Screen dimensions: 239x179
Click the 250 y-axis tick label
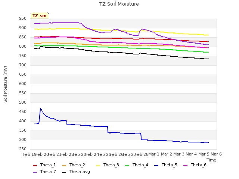[23, 149]
